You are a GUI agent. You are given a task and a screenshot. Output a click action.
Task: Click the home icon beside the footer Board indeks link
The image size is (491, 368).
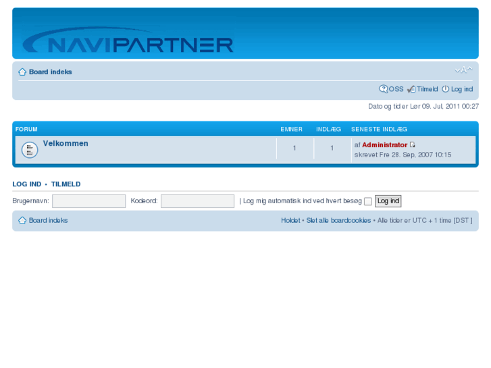[22, 221]
